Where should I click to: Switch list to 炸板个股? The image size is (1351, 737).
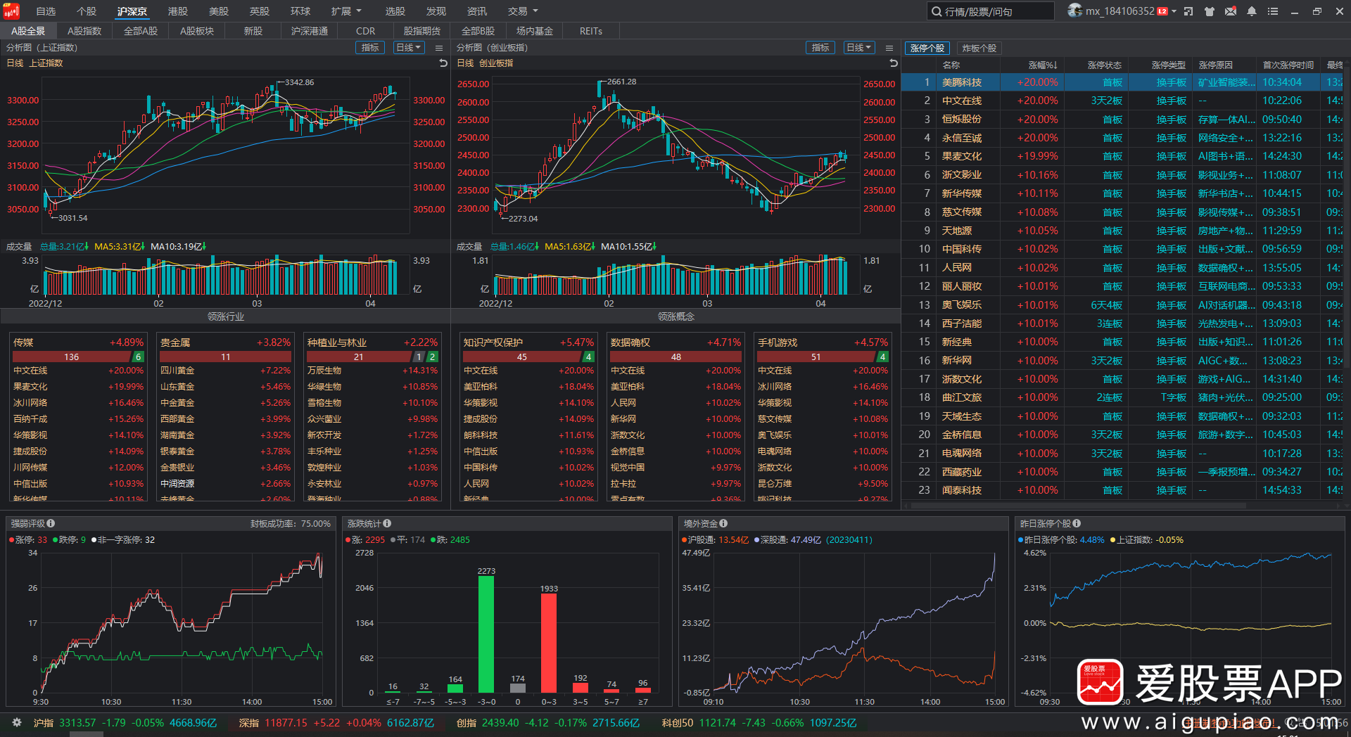click(x=979, y=48)
